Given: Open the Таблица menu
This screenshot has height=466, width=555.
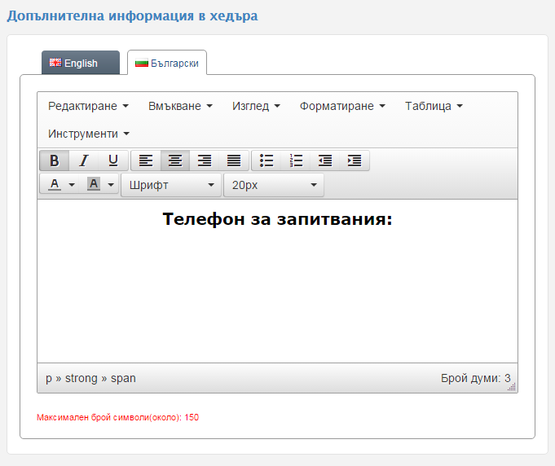Looking at the screenshot, I should 434,106.
